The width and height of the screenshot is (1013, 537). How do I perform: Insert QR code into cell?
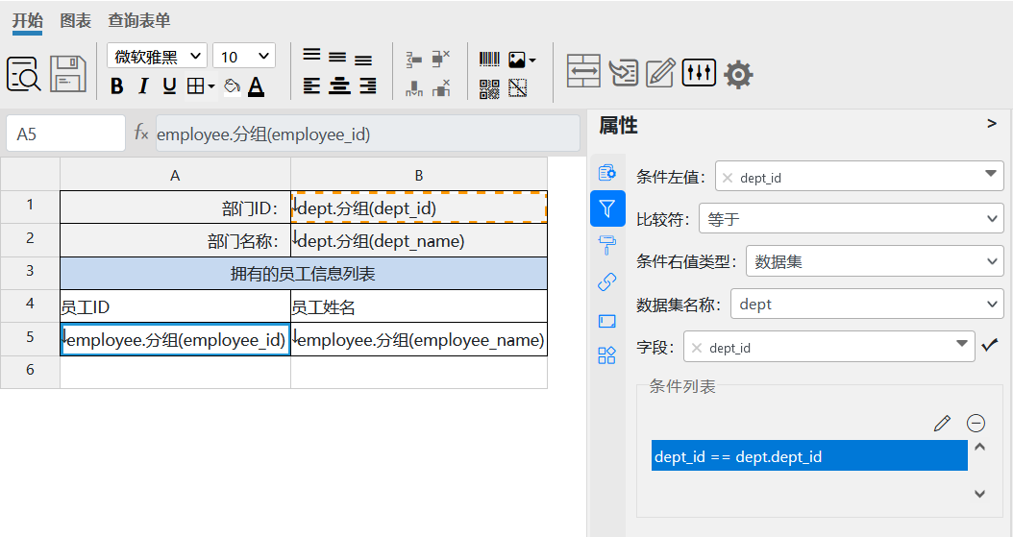490,88
